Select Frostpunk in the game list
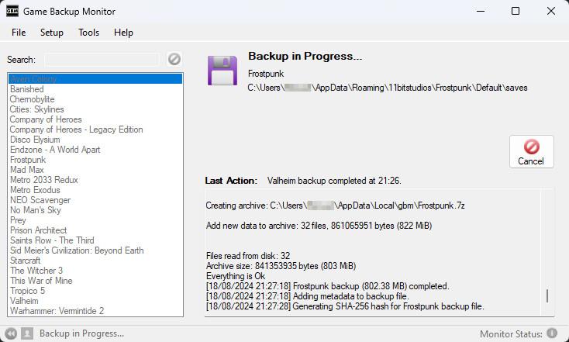Screen dimensions: 569x342 28,160
